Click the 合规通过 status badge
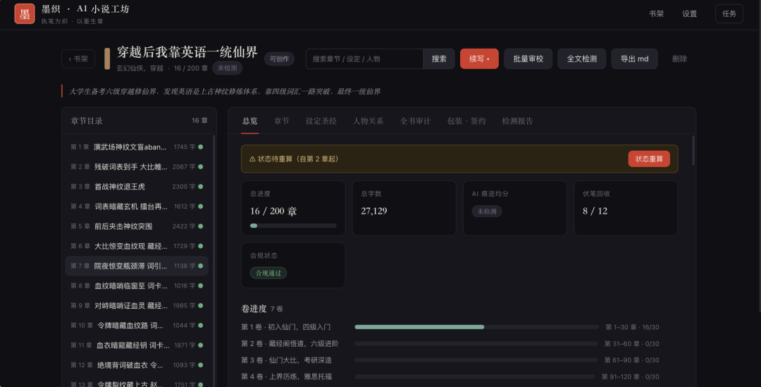The width and height of the screenshot is (761, 387). [268, 273]
